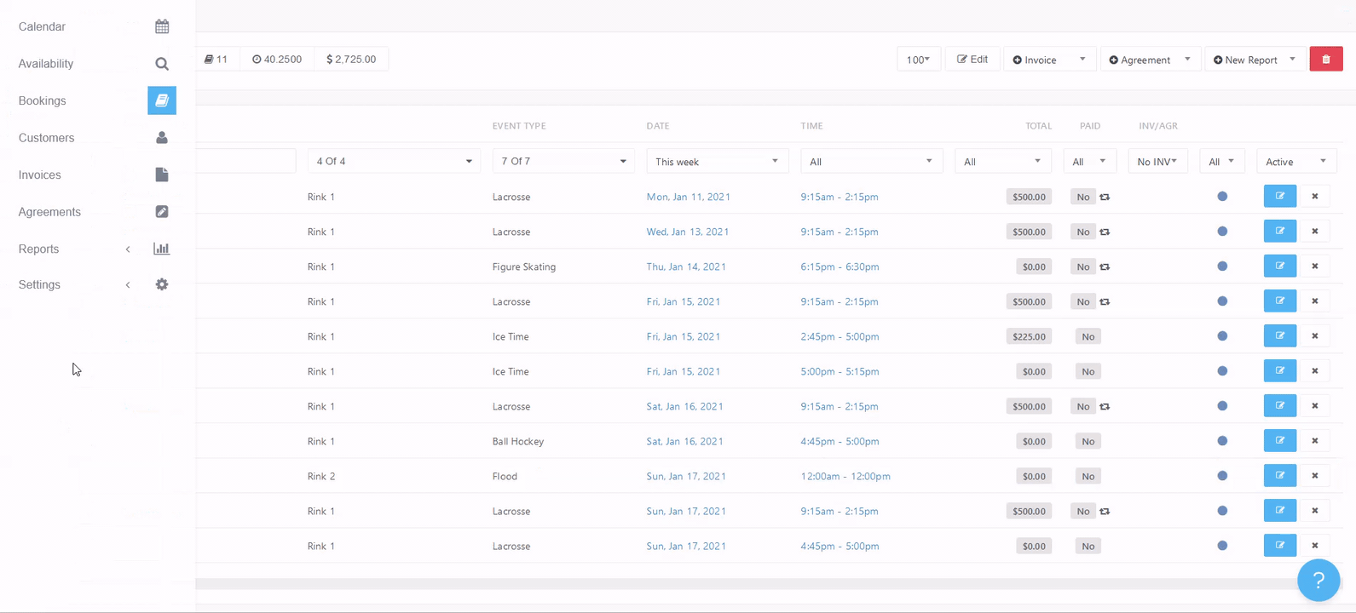The image size is (1356, 613).
Task: Open the blue help question mark bubble
Action: point(1318,580)
